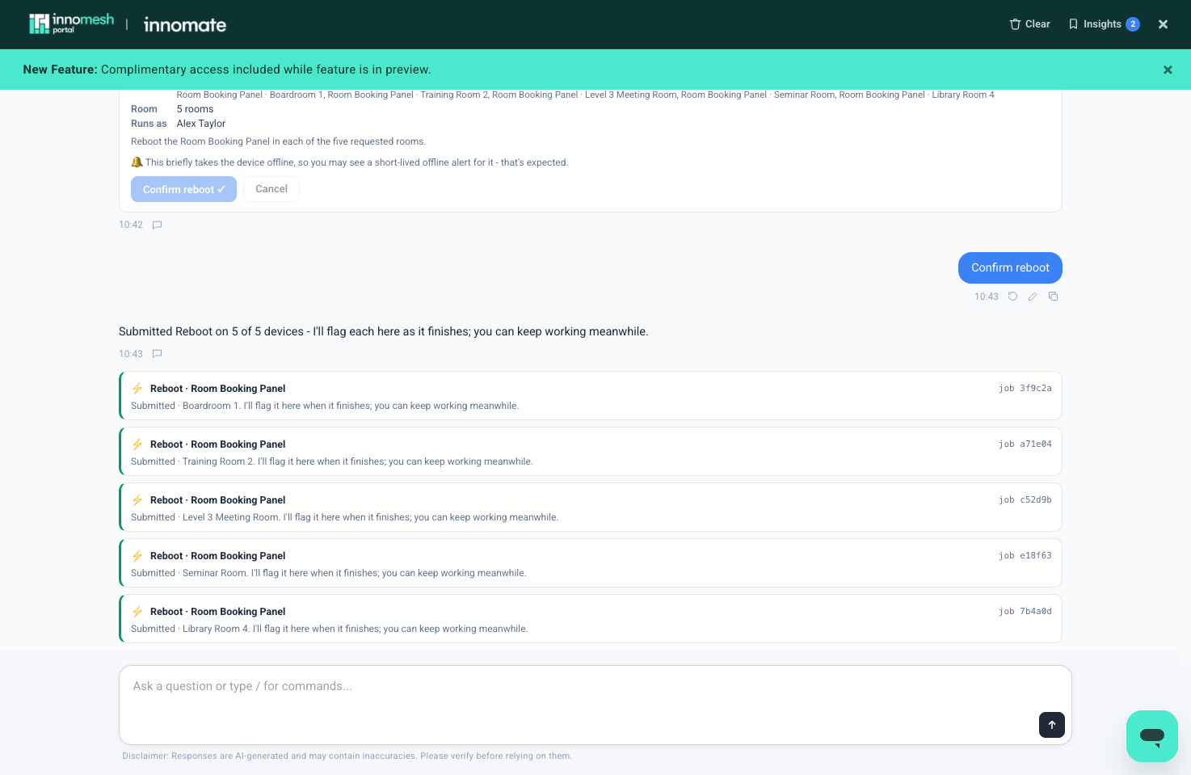This screenshot has width=1191, height=775.
Task: Dismiss the New Feature banner
Action: (1168, 69)
